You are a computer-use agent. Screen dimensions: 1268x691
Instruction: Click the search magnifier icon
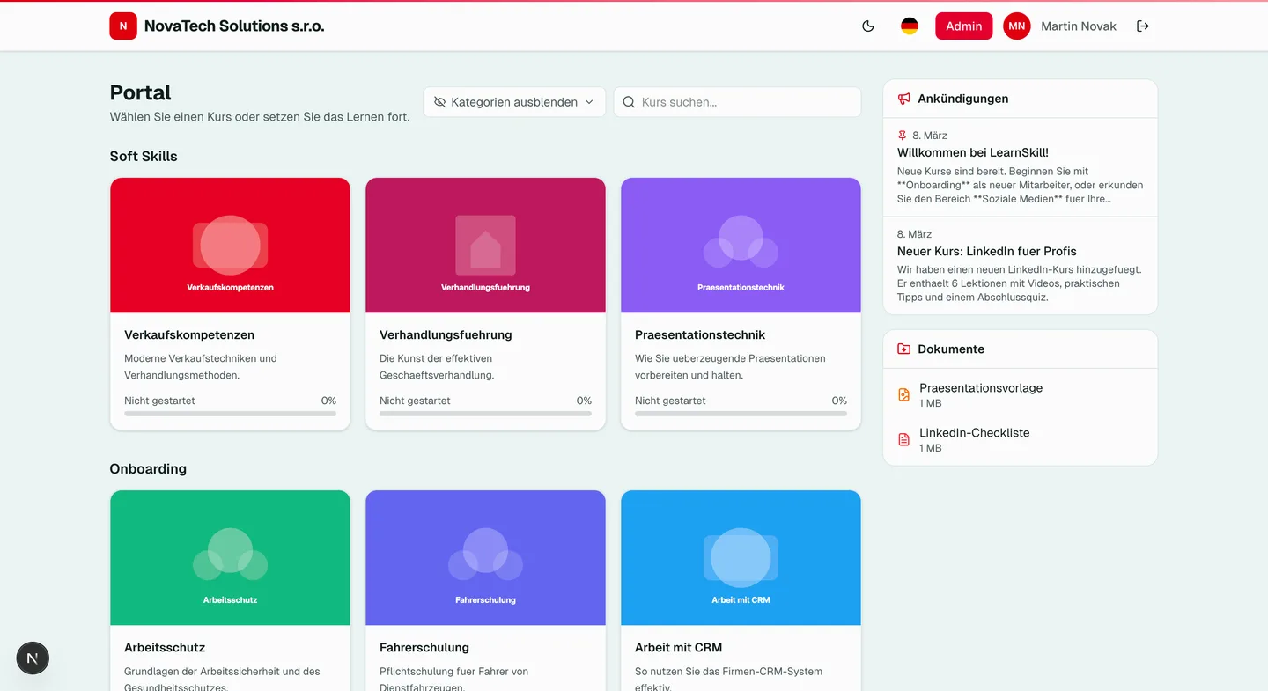[x=628, y=102]
